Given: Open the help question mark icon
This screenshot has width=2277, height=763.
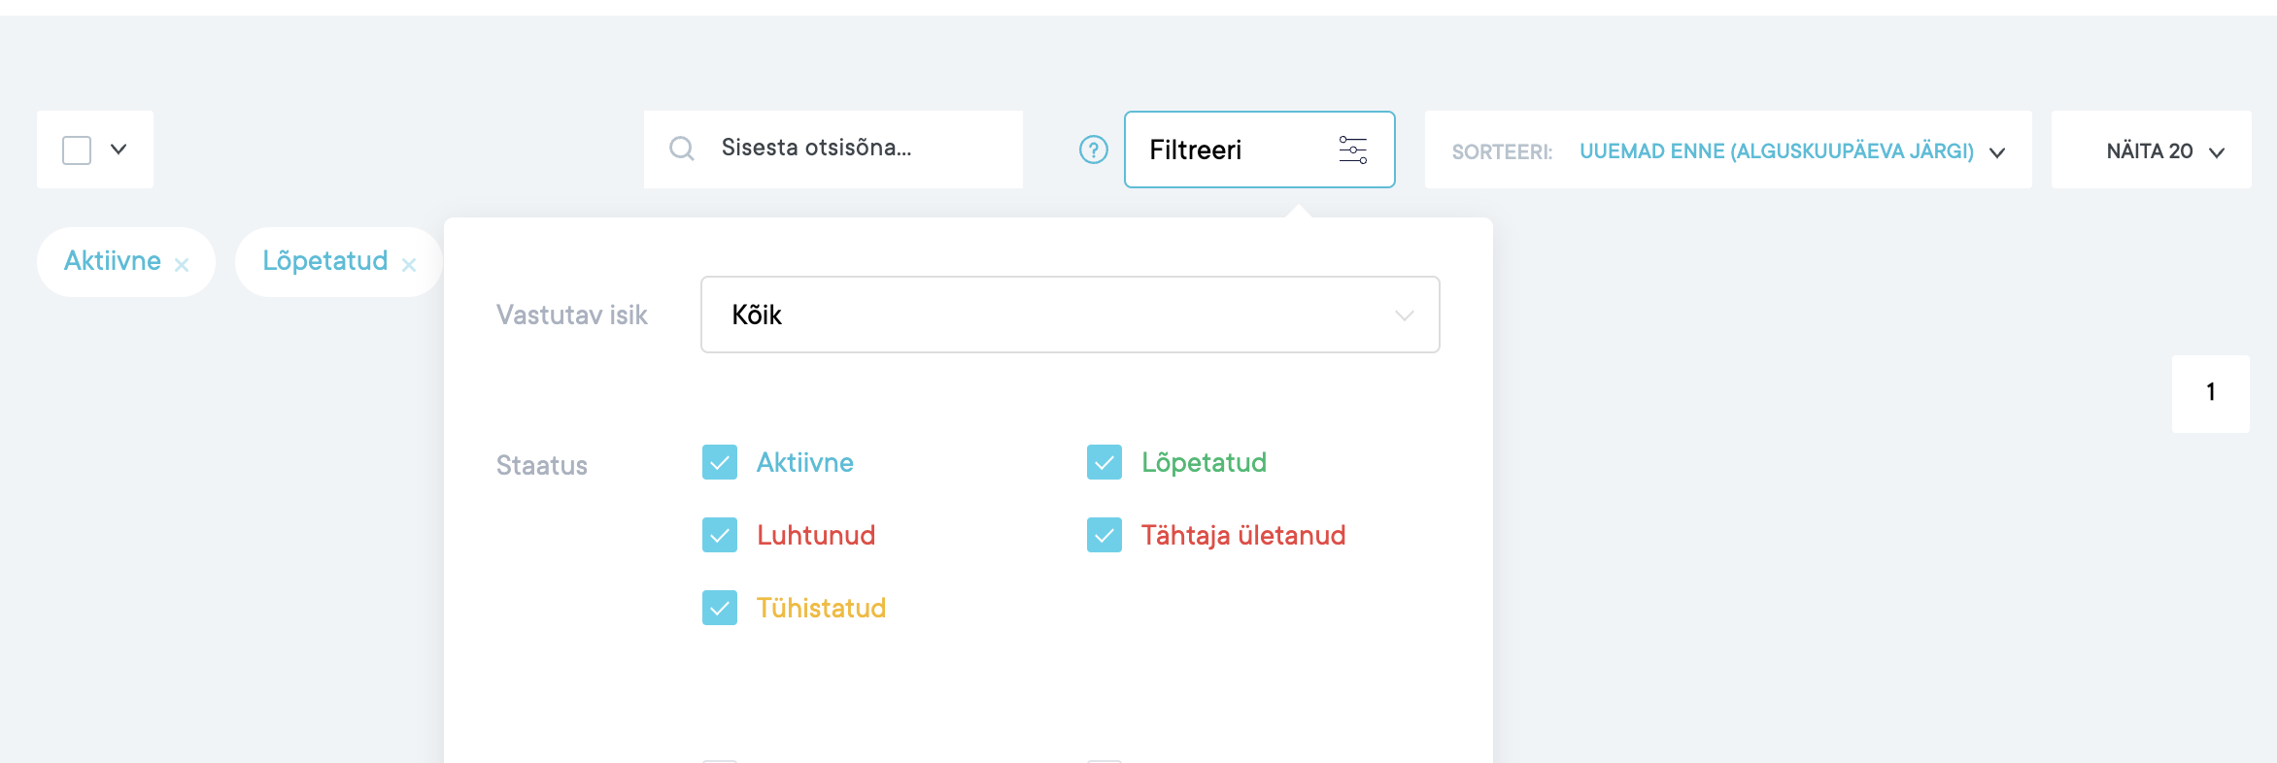Looking at the screenshot, I should (x=1093, y=149).
